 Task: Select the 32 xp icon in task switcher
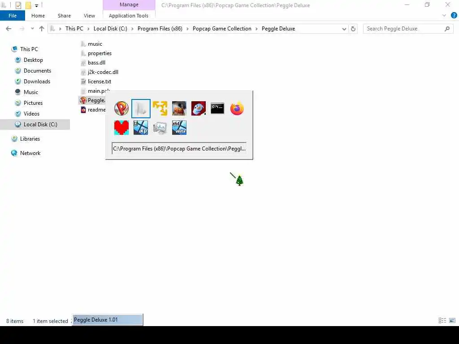pos(141,128)
